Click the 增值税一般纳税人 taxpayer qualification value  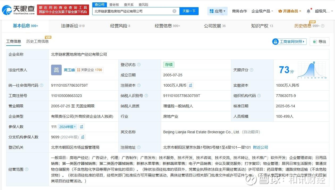point(178,106)
